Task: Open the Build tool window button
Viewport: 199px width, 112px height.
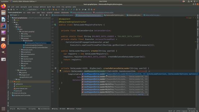Action: 79,109
